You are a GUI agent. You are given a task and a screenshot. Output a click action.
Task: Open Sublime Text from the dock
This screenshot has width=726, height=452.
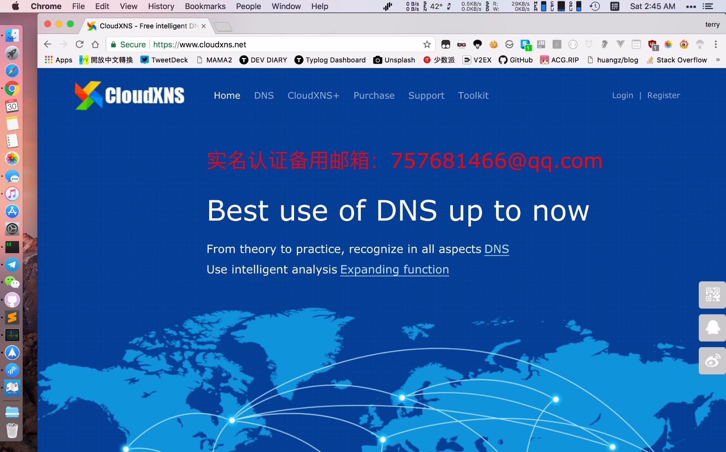click(12, 318)
